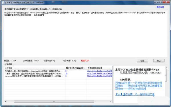
Task: Click the app icon in title bar
Action: (3, 3)
